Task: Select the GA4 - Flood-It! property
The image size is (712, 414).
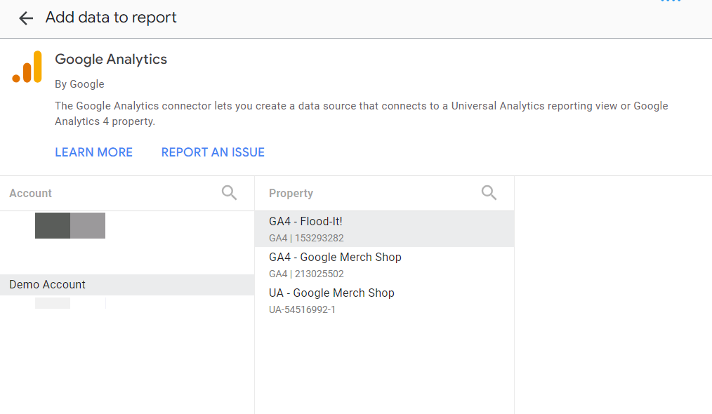Action: pyautogui.click(x=384, y=229)
